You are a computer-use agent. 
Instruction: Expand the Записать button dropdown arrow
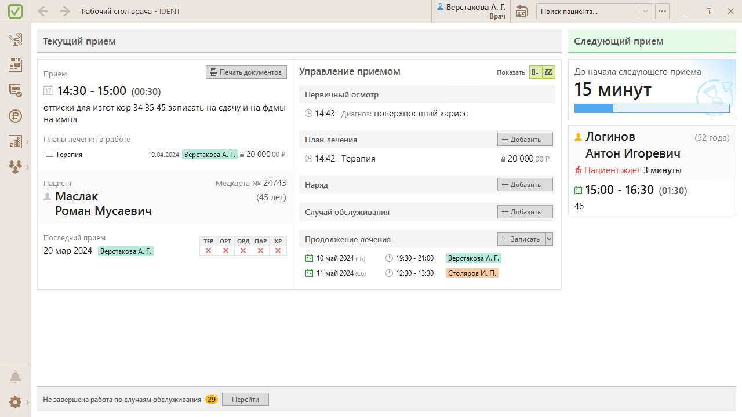point(550,239)
